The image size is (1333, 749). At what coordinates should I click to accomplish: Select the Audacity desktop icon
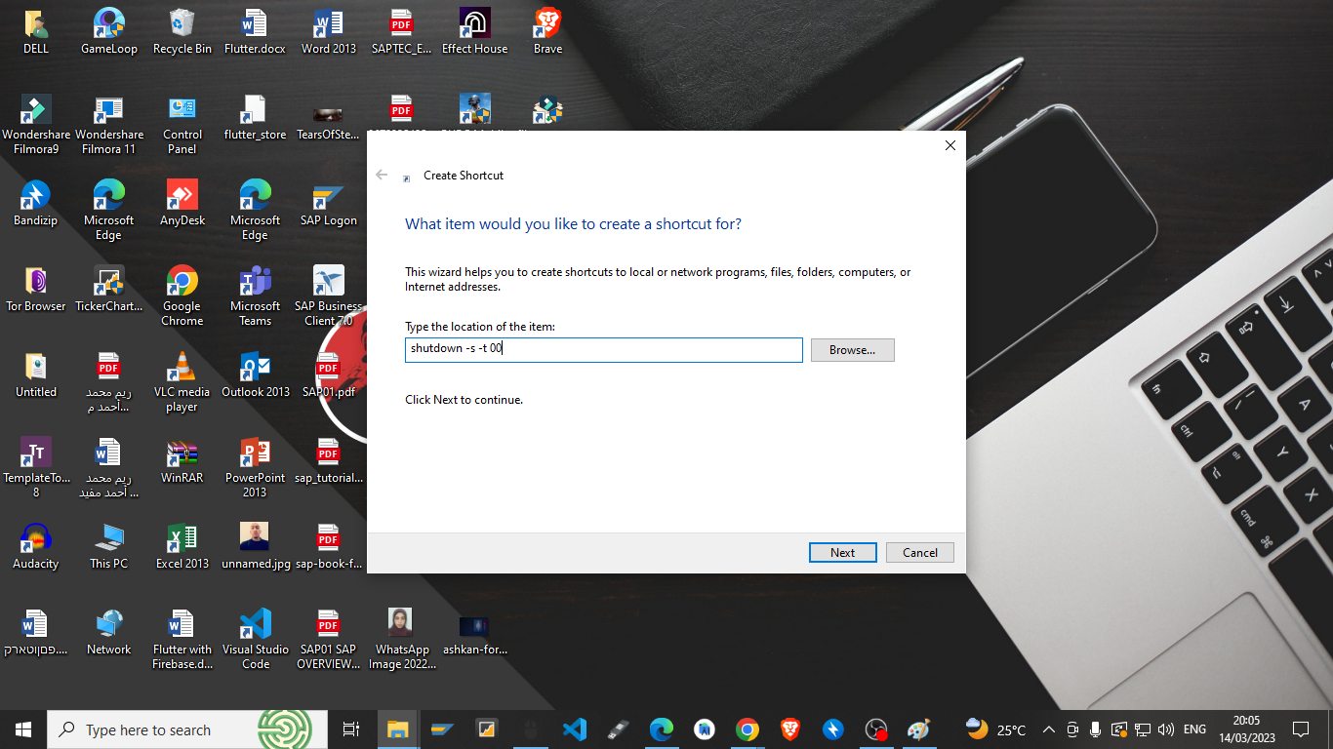pos(36,546)
